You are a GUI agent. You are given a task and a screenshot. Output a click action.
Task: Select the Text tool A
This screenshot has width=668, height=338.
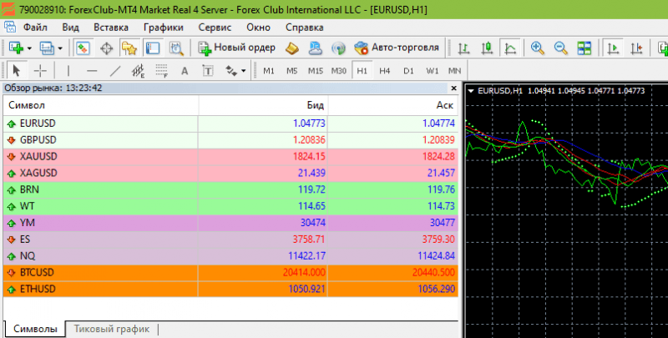coord(185,71)
